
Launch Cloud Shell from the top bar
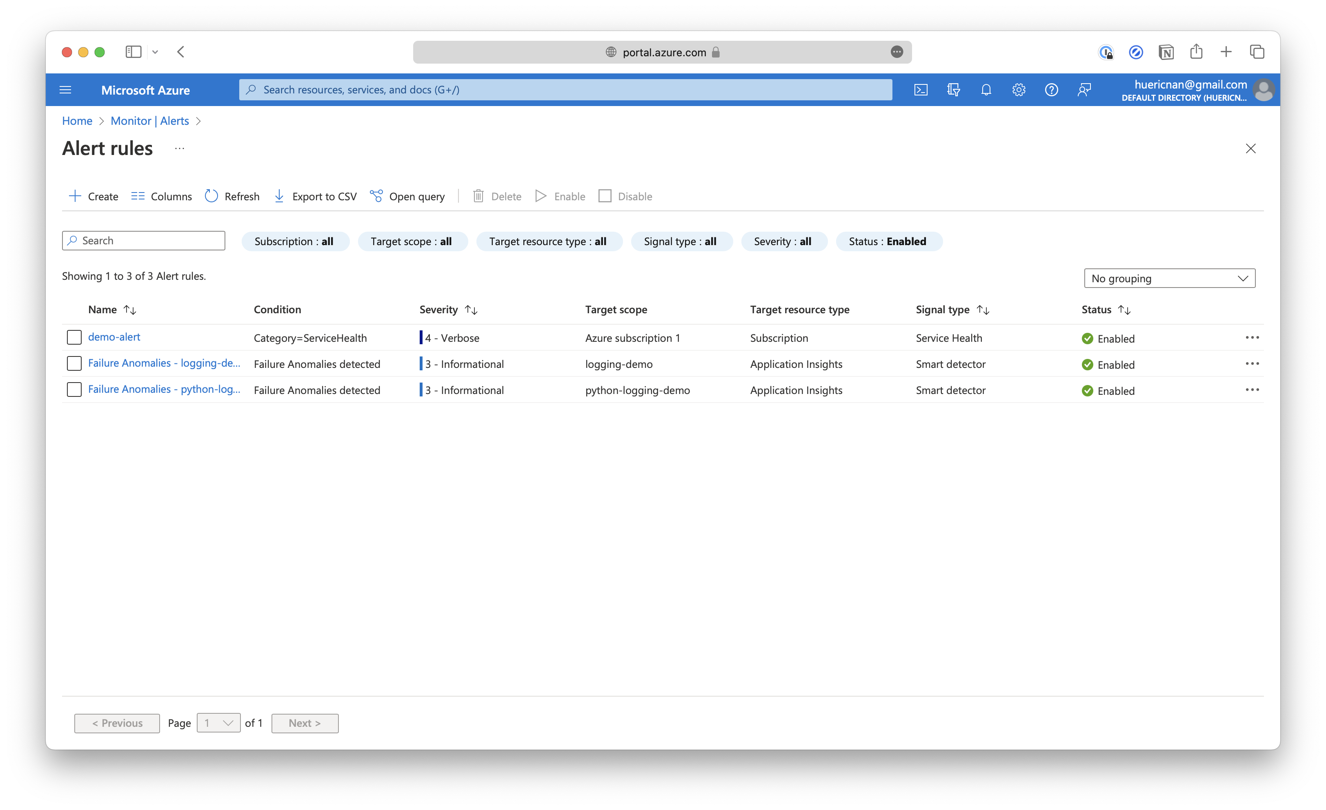tap(921, 90)
